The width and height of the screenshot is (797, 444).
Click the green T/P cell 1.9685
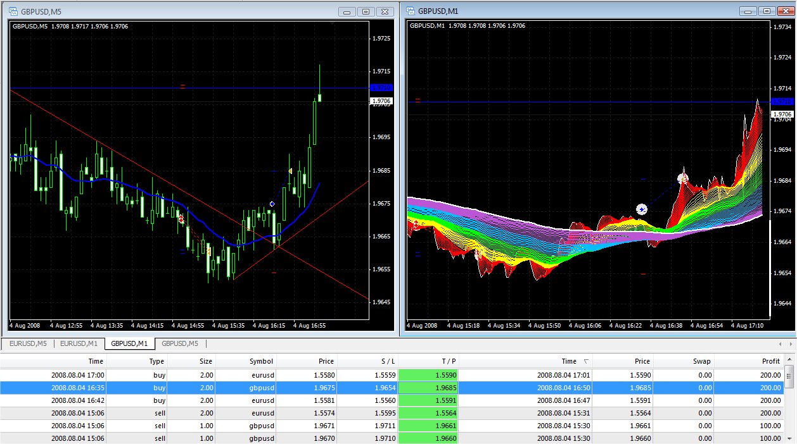tap(428, 387)
